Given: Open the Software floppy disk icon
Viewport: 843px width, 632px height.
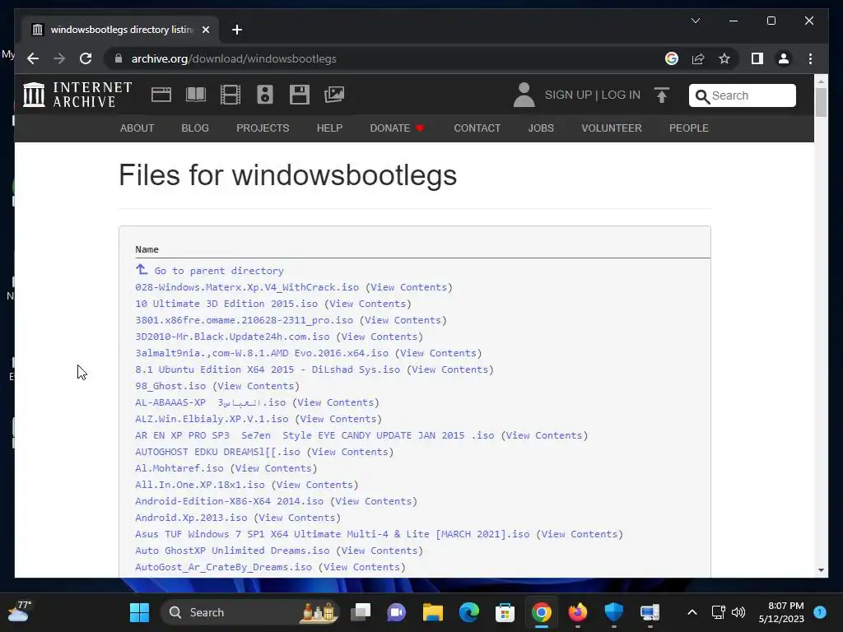Looking at the screenshot, I should pyautogui.click(x=300, y=95).
